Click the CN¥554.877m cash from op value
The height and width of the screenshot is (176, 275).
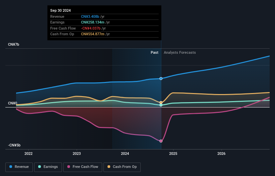click(92, 34)
